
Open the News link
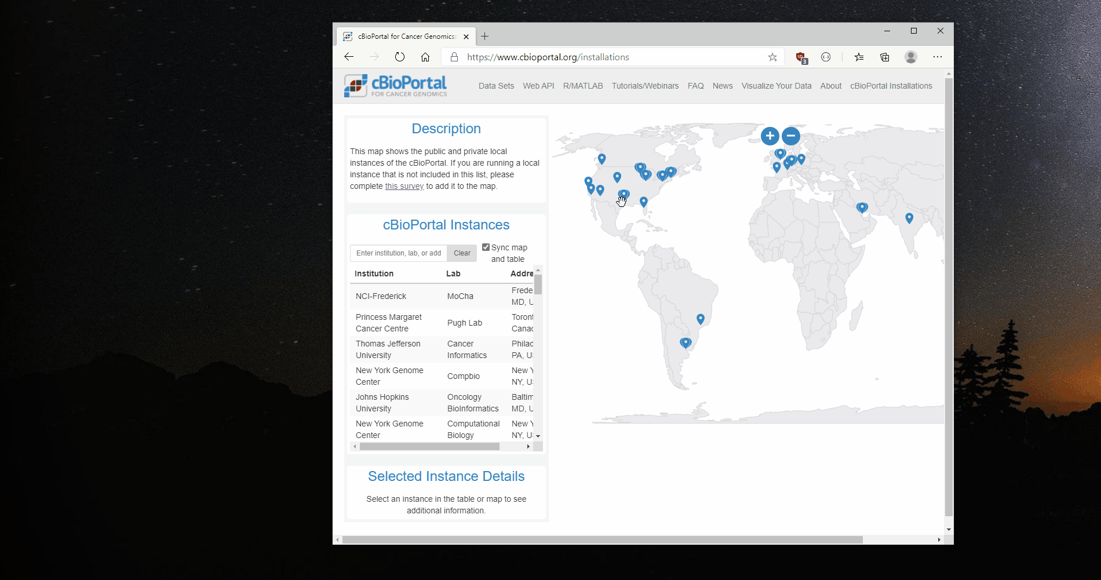click(723, 86)
